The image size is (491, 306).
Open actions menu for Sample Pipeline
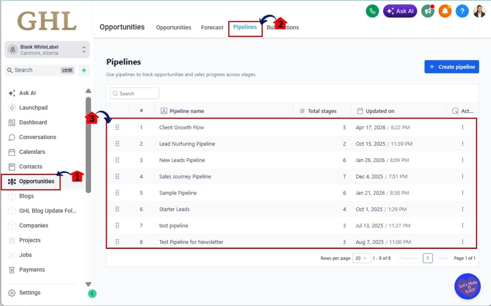462,193
